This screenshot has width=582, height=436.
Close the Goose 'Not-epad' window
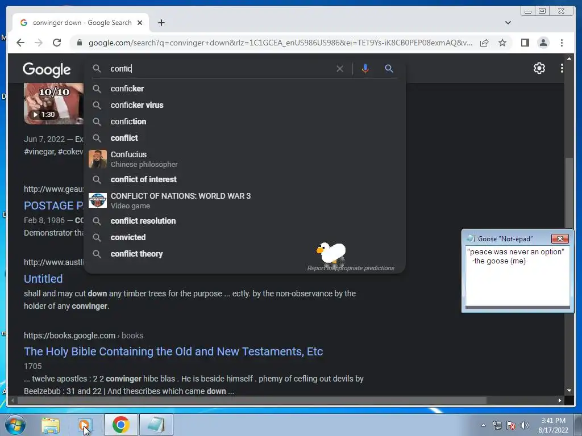560,239
